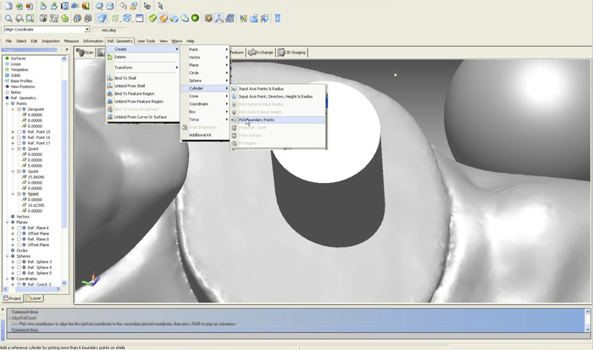Image resolution: width=593 pixels, height=350 pixels.
Task: Open the Inspection menu
Action: (x=51, y=41)
